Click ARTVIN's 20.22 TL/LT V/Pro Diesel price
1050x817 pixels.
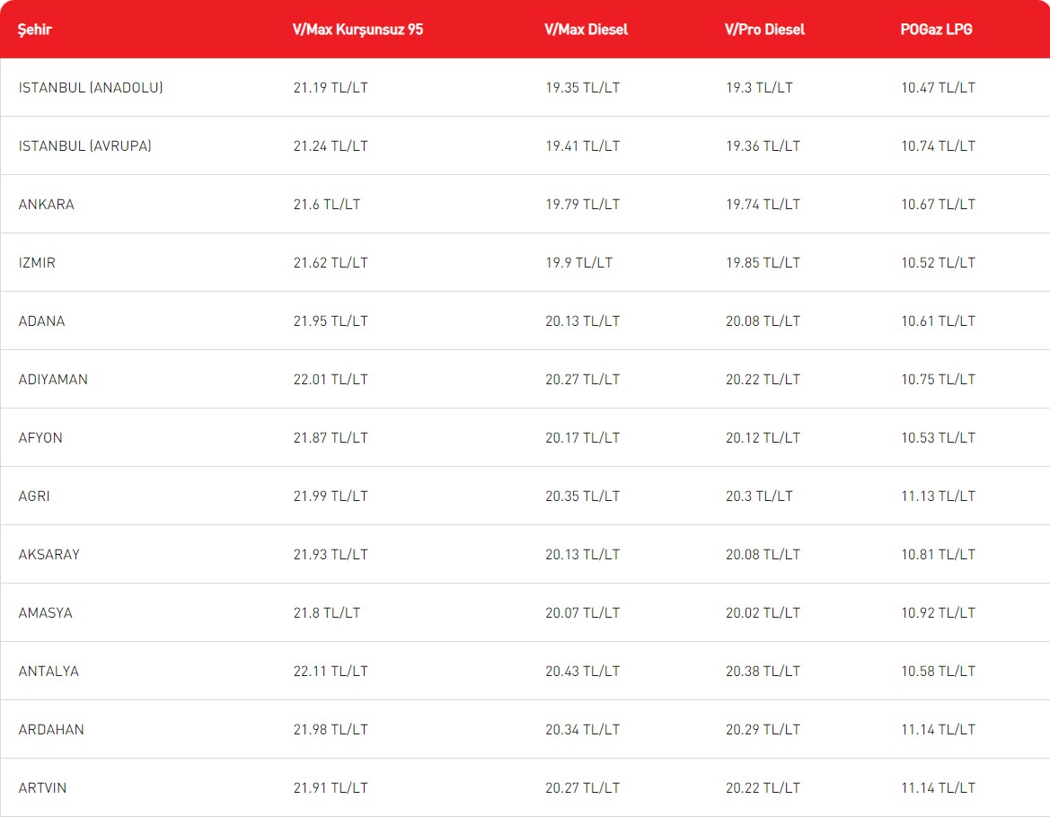[x=763, y=788]
